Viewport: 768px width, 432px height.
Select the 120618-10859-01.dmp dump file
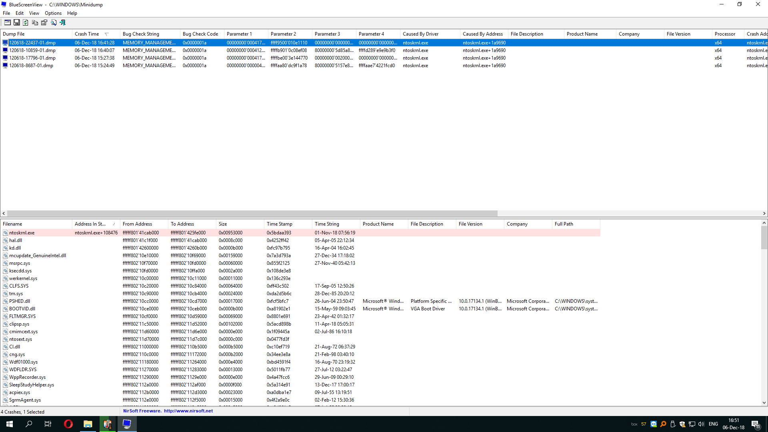32,50
